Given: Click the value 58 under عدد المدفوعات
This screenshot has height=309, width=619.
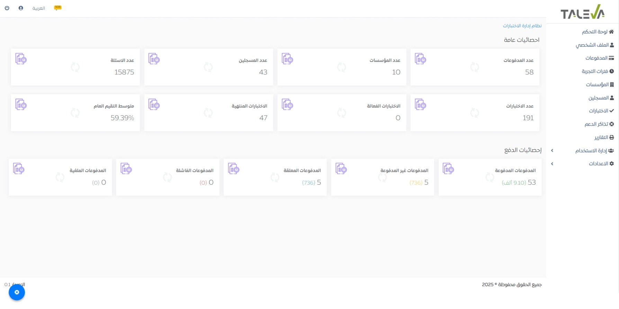Looking at the screenshot, I should [x=529, y=72].
